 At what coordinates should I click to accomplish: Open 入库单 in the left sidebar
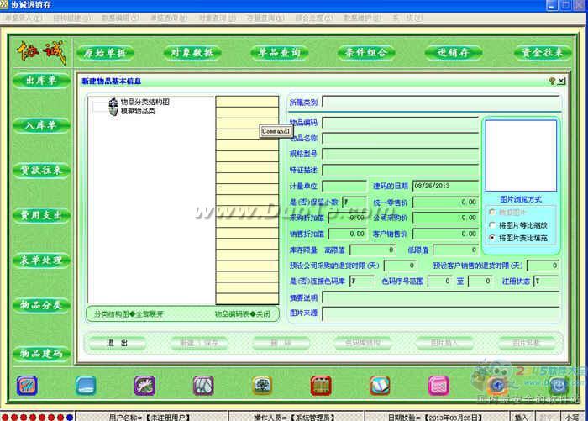coord(41,125)
